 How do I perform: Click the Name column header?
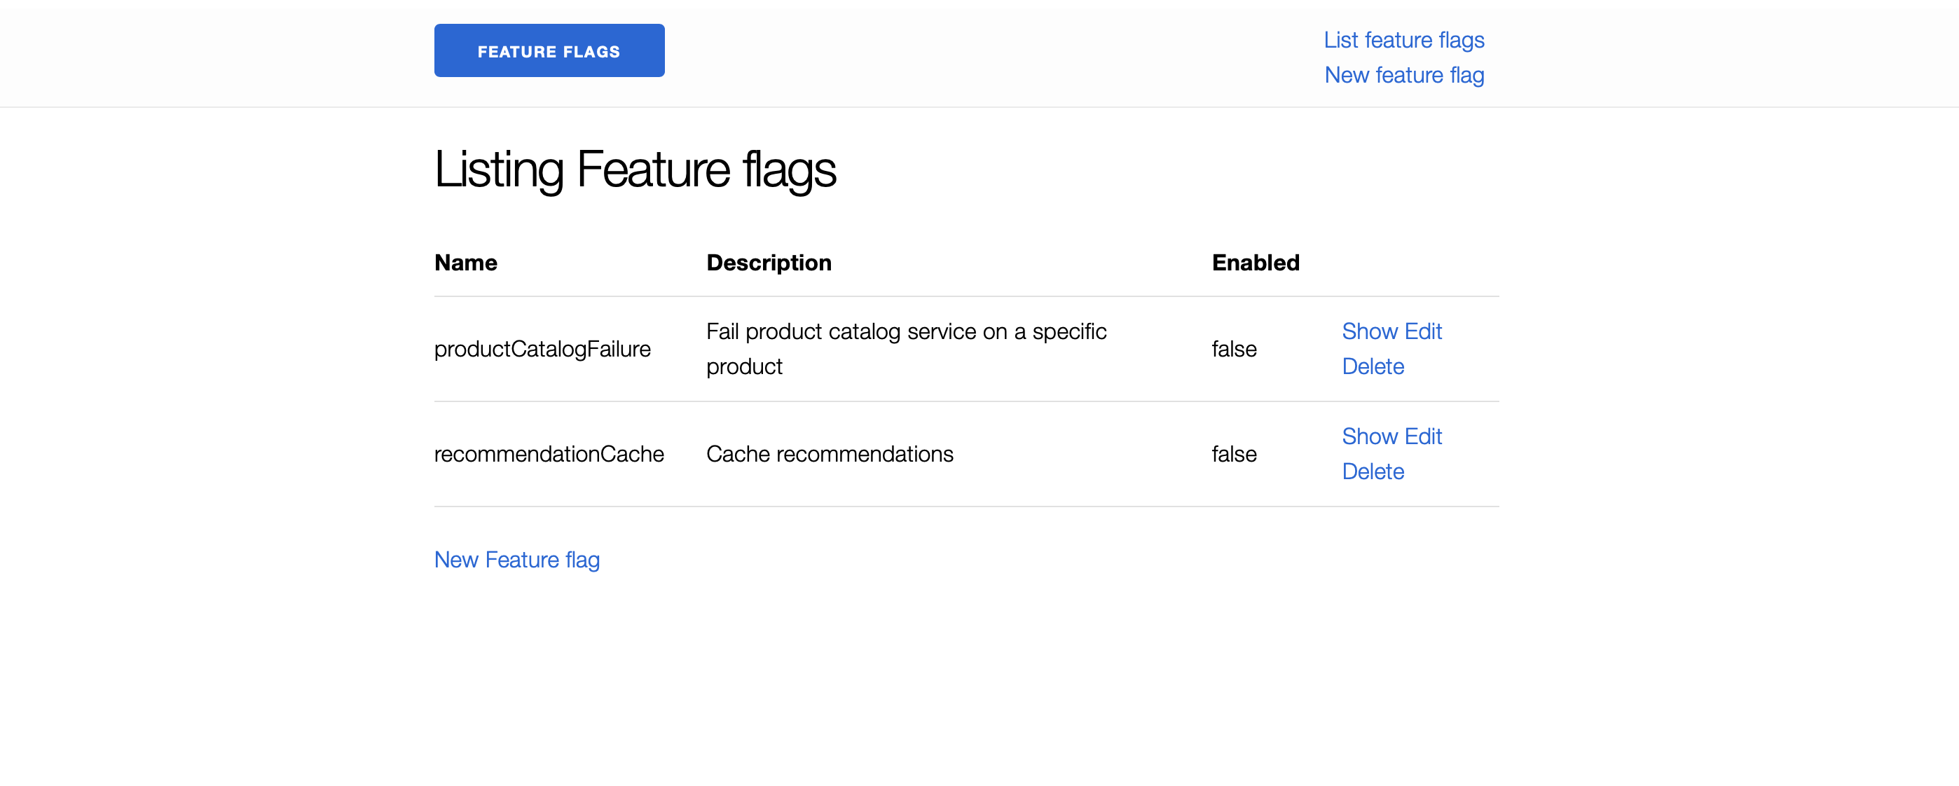[x=465, y=262]
